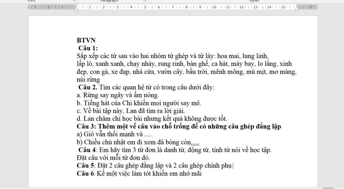Click the bold "Câu 3: Thêm một vế câu" line
Image resolution: width=344 pixels, height=189 pixels.
click(179, 127)
